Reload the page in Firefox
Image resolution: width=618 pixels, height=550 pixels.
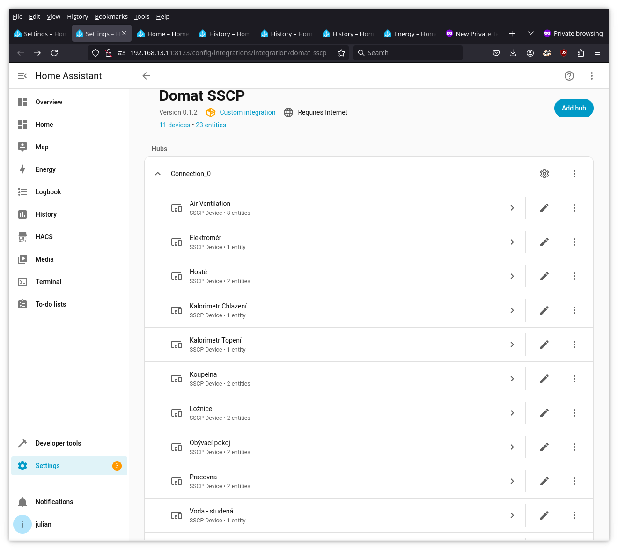(54, 53)
